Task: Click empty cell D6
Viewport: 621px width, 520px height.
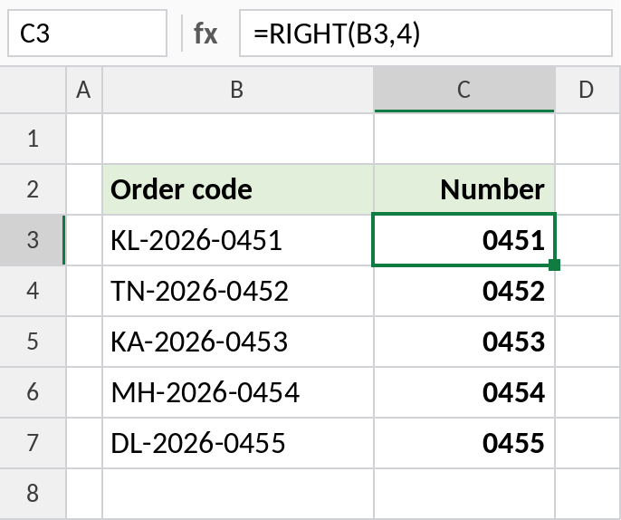Action: pyautogui.click(x=588, y=392)
